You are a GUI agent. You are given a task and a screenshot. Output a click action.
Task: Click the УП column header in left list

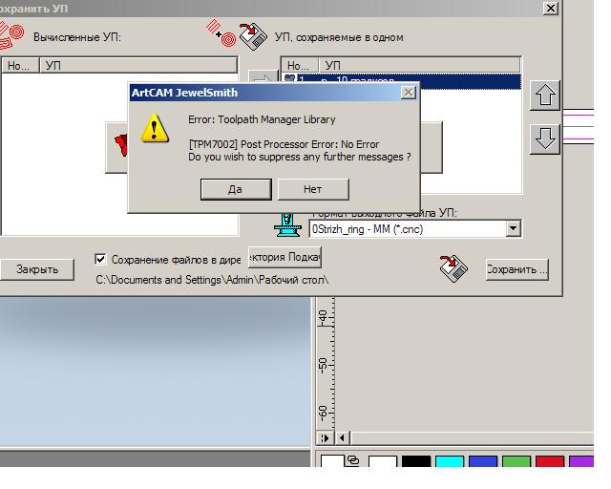(138, 66)
